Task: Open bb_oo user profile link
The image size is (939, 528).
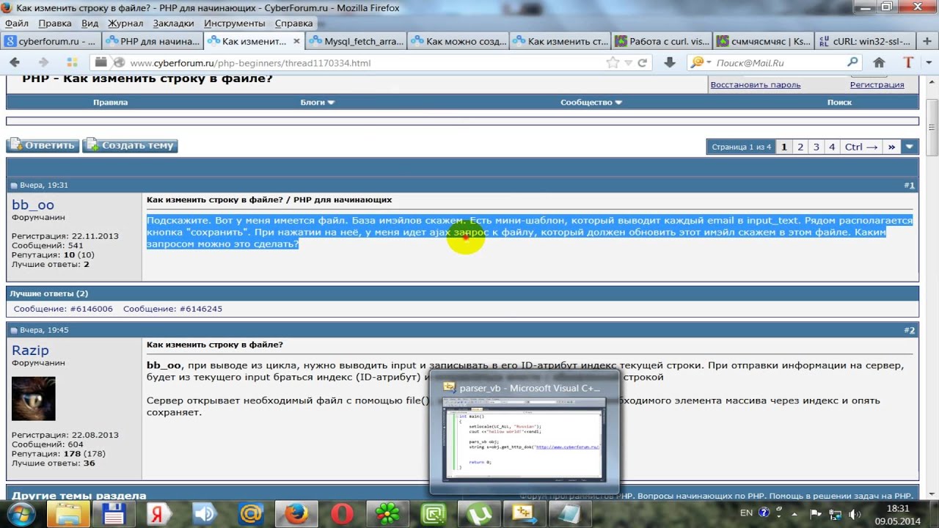Action: 33,205
